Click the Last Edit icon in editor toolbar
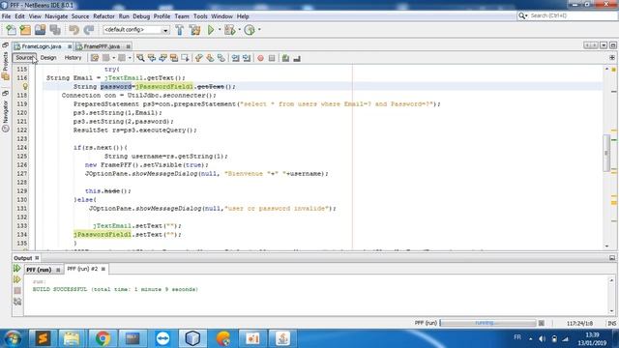 pos(95,58)
